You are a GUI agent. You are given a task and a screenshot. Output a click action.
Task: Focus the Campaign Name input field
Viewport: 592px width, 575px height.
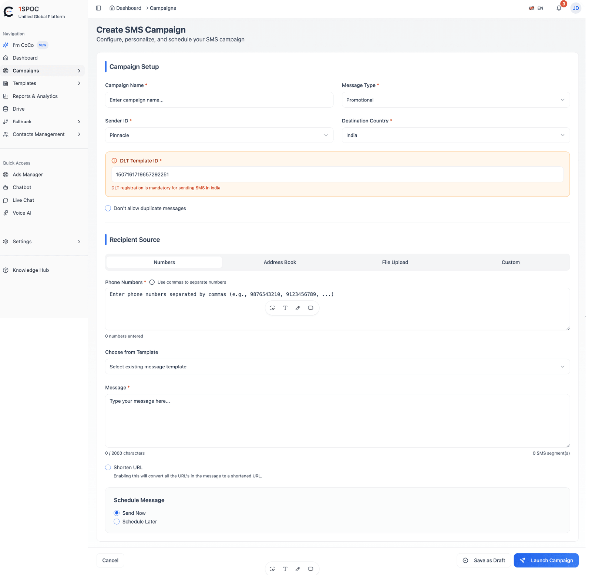[219, 100]
